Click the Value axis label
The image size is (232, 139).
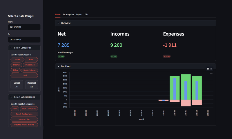[x=59, y=90]
